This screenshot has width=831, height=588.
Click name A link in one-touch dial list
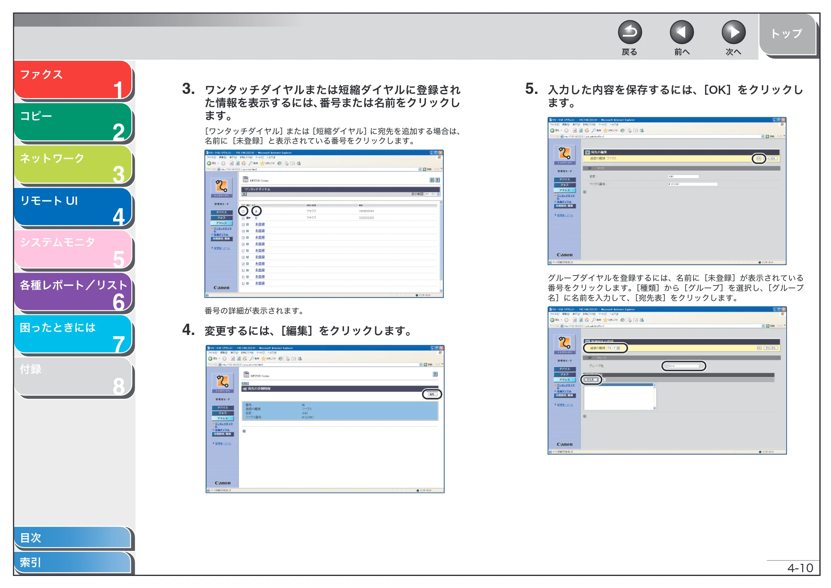tap(256, 211)
